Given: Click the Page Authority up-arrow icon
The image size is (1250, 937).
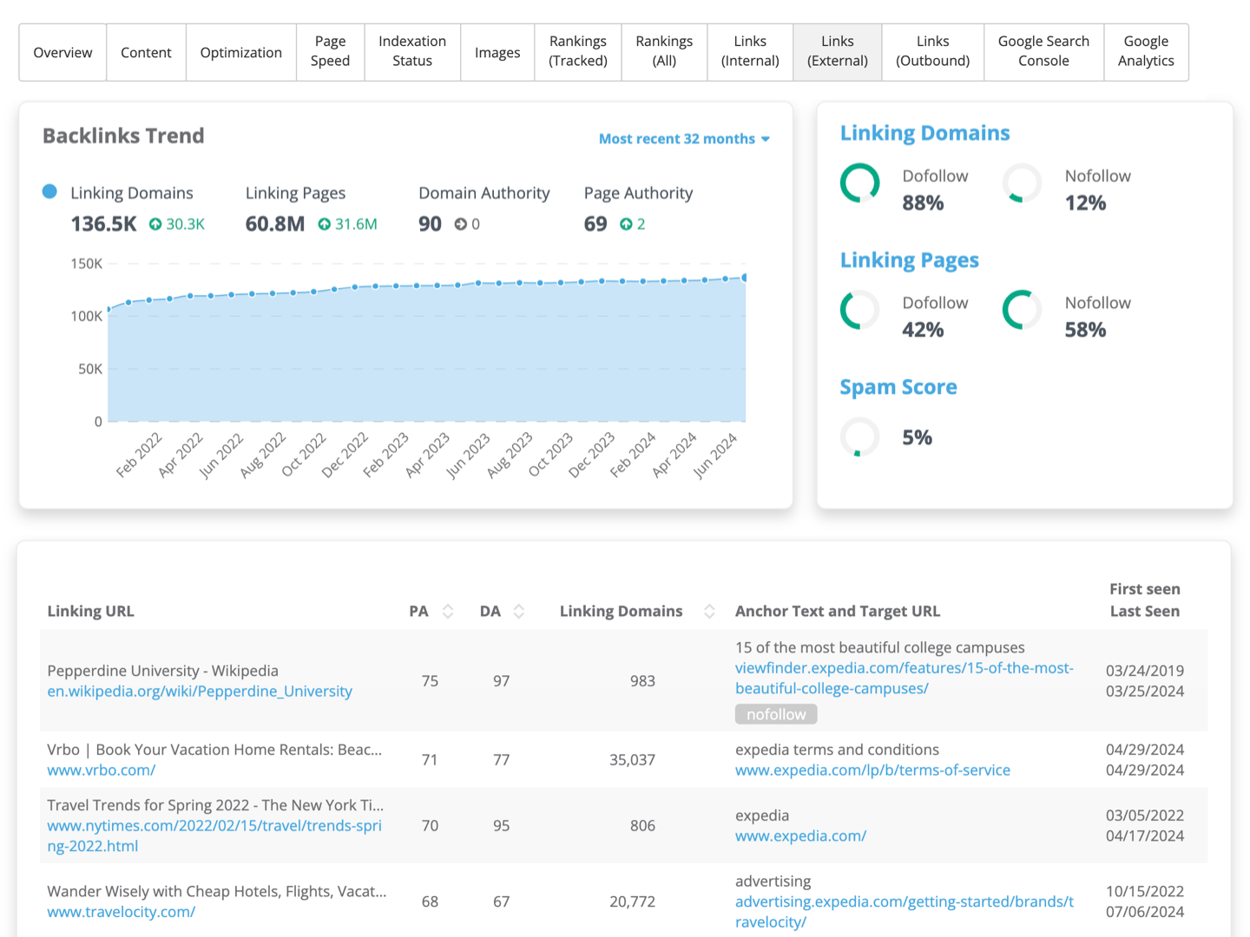Looking at the screenshot, I should pos(626,224).
